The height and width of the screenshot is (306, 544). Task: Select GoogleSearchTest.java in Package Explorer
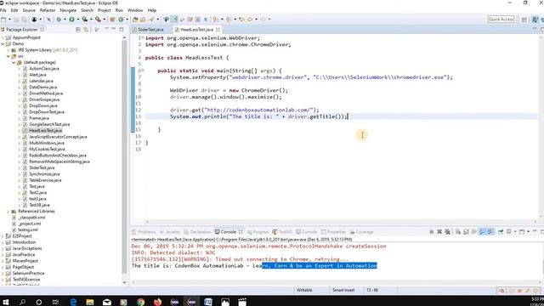(49, 124)
